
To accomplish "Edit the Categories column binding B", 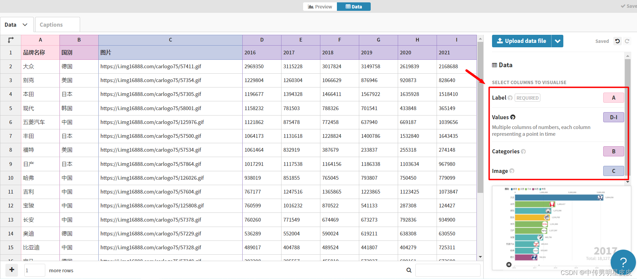I will (614, 151).
